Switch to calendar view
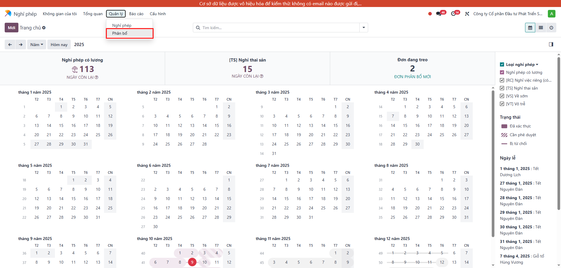The image size is (561, 268). pyautogui.click(x=530, y=28)
